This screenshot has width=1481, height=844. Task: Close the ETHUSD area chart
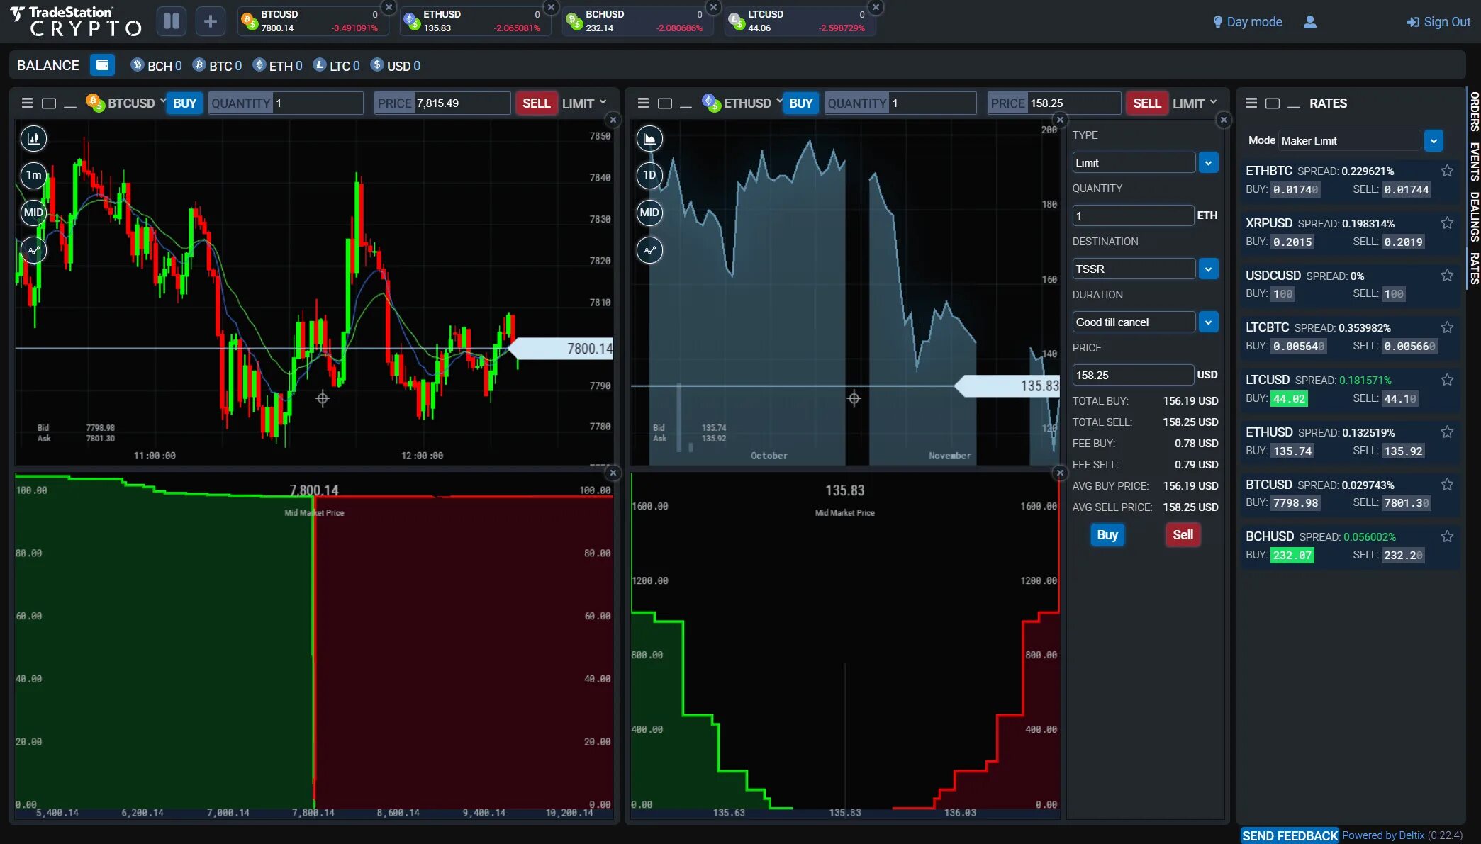(1060, 120)
